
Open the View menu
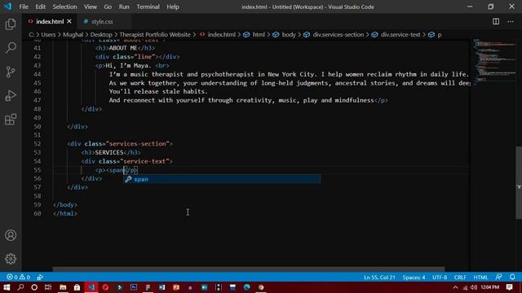click(x=91, y=7)
